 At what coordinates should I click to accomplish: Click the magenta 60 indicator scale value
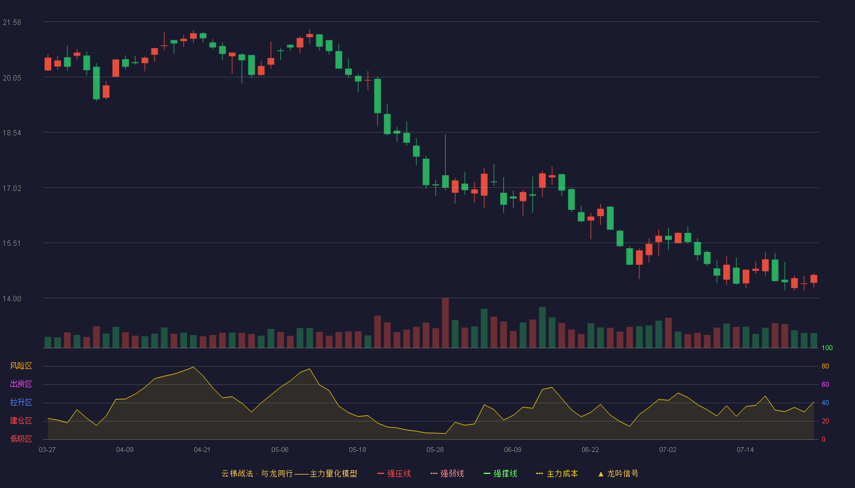click(825, 384)
